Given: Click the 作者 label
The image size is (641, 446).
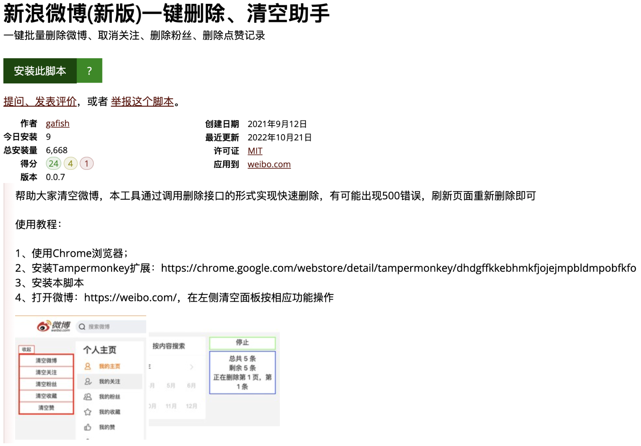Looking at the screenshot, I should (x=29, y=123).
